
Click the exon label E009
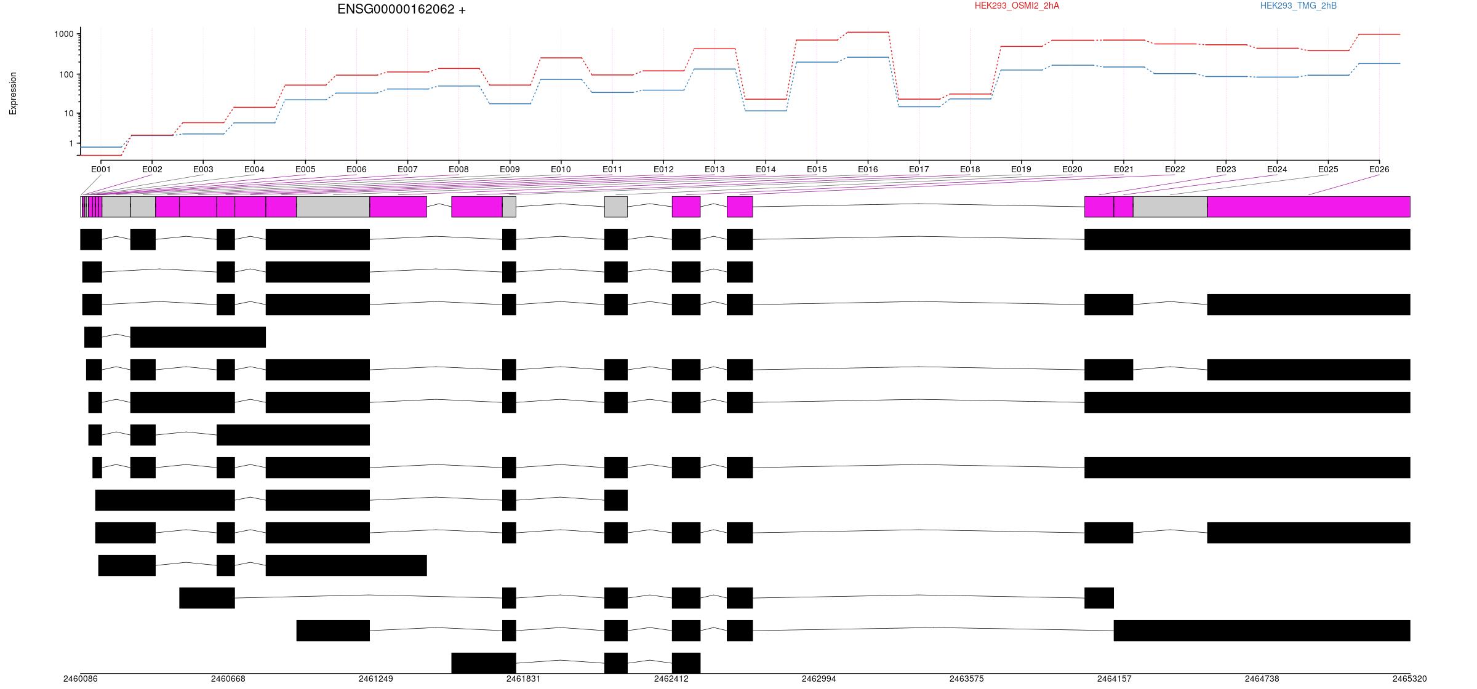coord(510,169)
